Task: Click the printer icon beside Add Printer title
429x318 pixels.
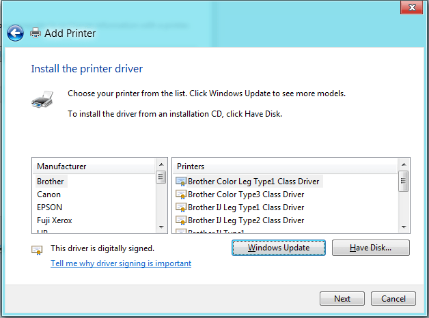Action: coord(36,33)
